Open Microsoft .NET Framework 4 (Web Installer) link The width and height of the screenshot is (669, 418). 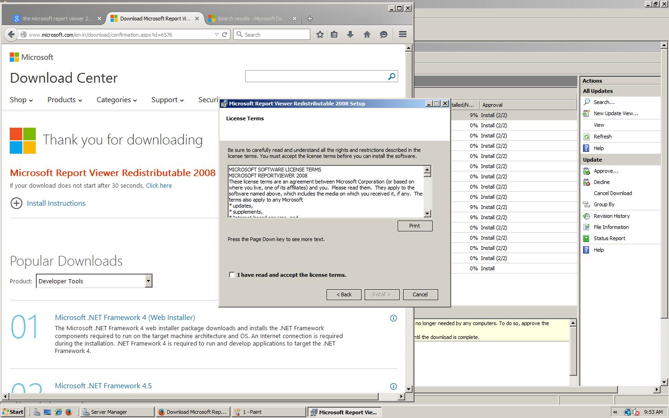125,318
